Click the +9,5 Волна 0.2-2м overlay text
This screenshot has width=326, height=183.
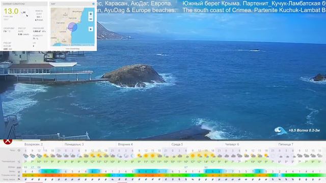click(304, 131)
